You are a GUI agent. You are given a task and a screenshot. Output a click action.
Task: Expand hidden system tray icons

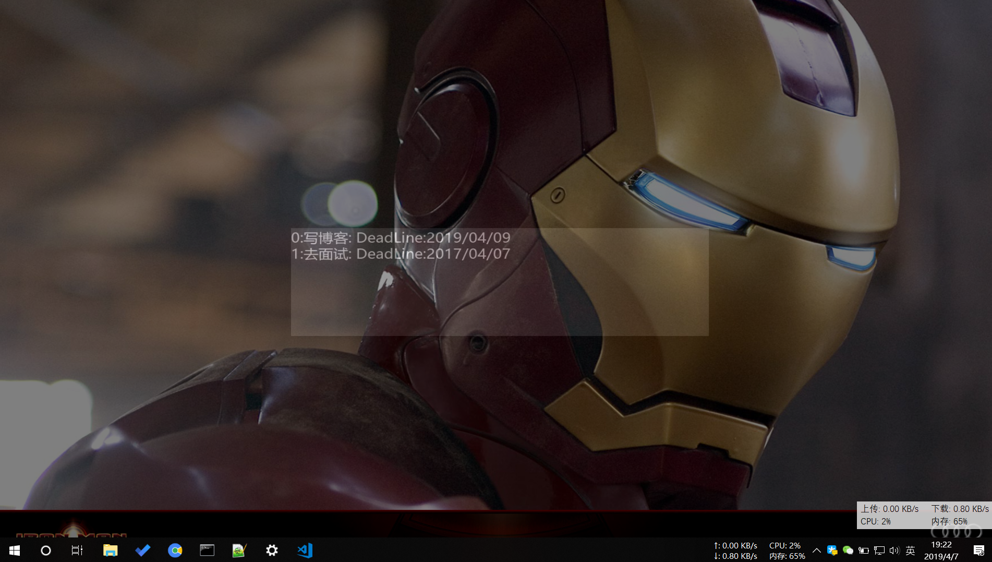pyautogui.click(x=817, y=550)
